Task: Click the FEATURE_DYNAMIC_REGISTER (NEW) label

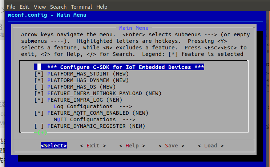Action: click(x=96, y=126)
